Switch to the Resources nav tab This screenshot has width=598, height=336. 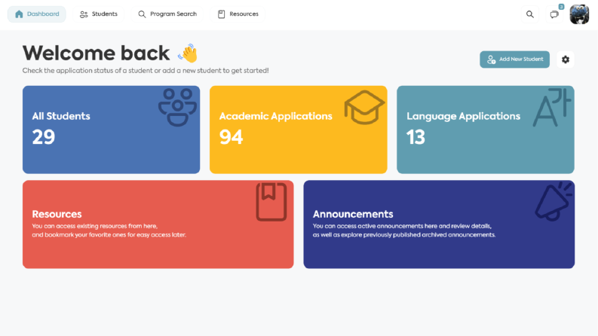click(x=238, y=14)
